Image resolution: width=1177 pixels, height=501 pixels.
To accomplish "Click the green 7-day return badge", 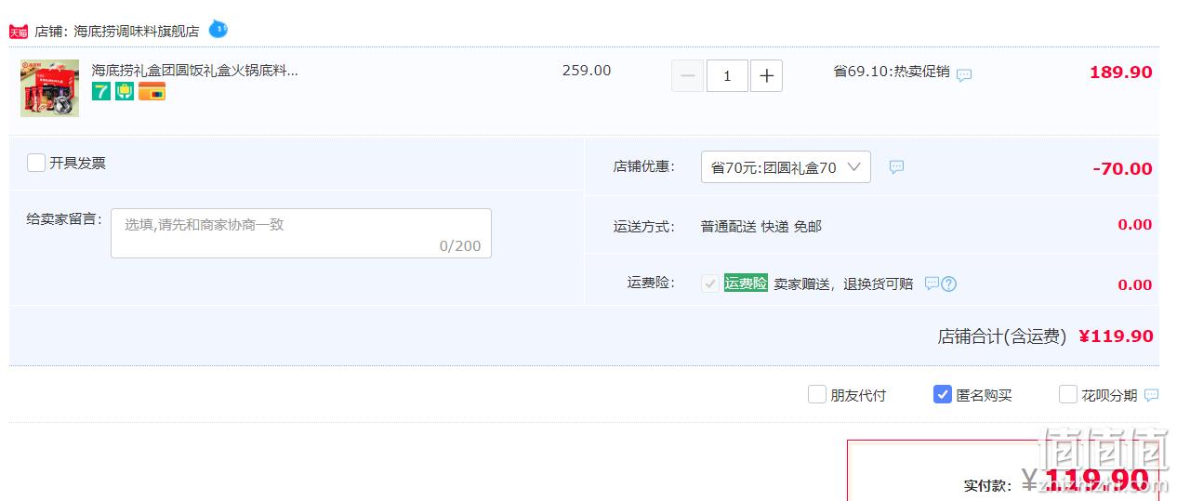I will (x=101, y=91).
